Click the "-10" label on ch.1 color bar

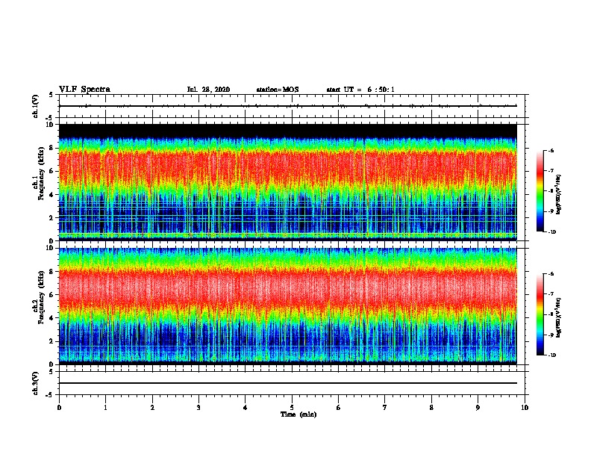(552, 232)
